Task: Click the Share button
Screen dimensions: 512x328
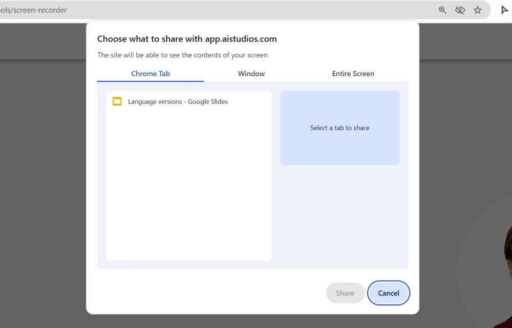Action: [345, 293]
